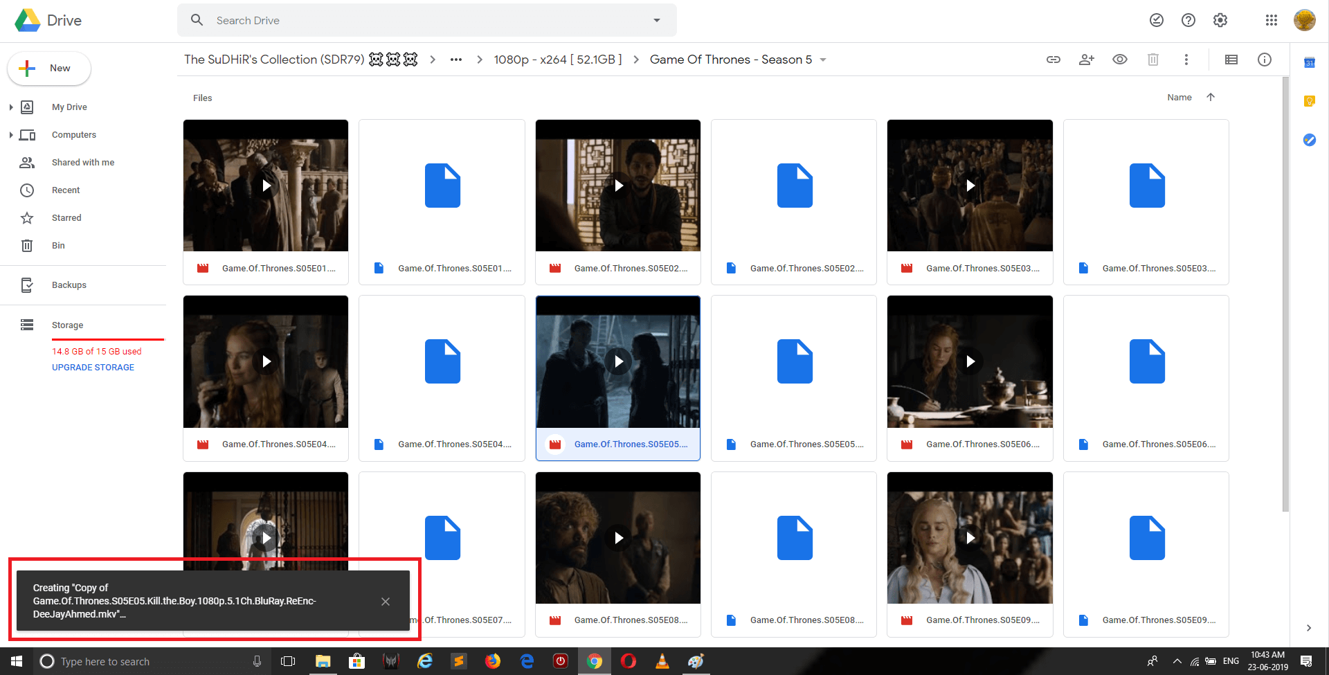The height and width of the screenshot is (675, 1329).
Task: Select the S05E09 blue document file
Action: pos(1146,555)
